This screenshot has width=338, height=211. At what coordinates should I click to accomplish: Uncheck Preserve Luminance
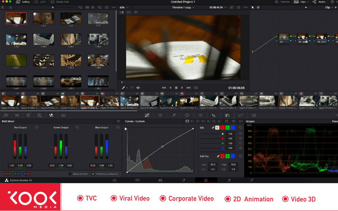(93, 174)
